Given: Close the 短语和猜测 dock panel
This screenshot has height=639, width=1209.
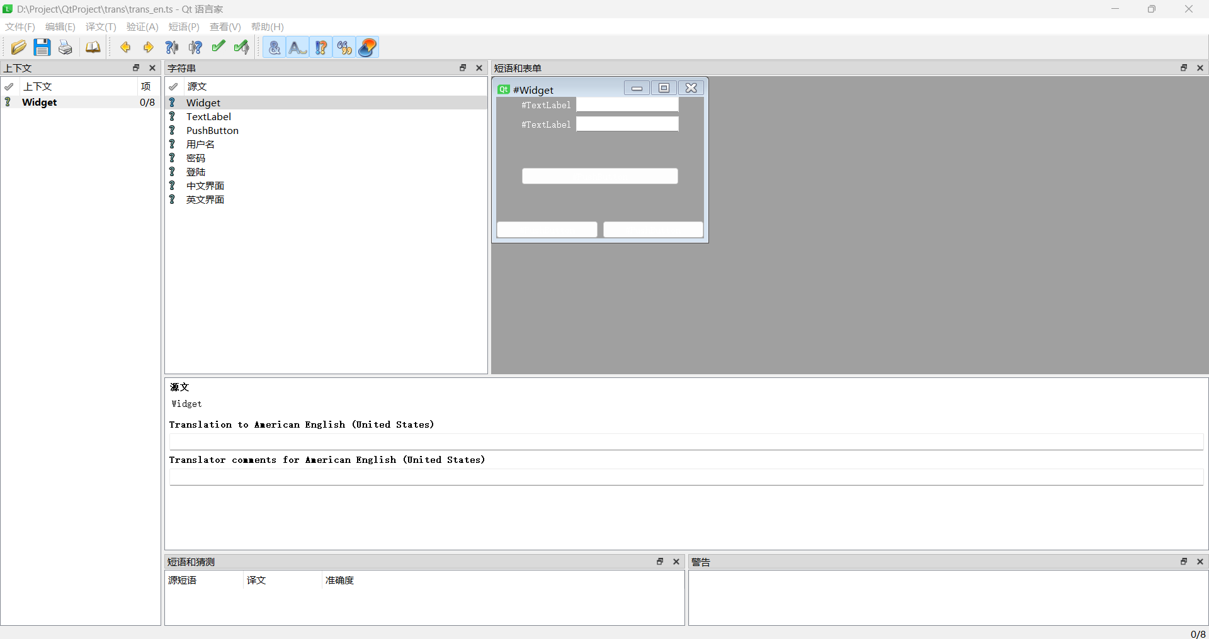Looking at the screenshot, I should coord(676,562).
